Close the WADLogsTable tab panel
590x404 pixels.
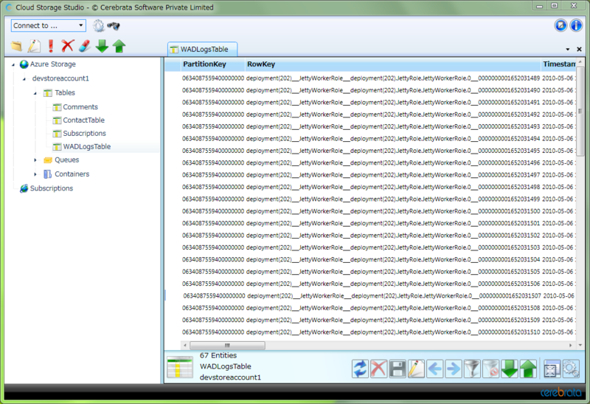tap(579, 49)
